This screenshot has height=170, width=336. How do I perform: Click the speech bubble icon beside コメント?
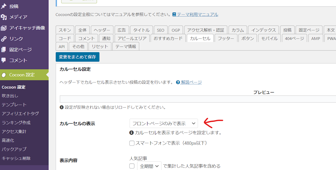coord(4,60)
